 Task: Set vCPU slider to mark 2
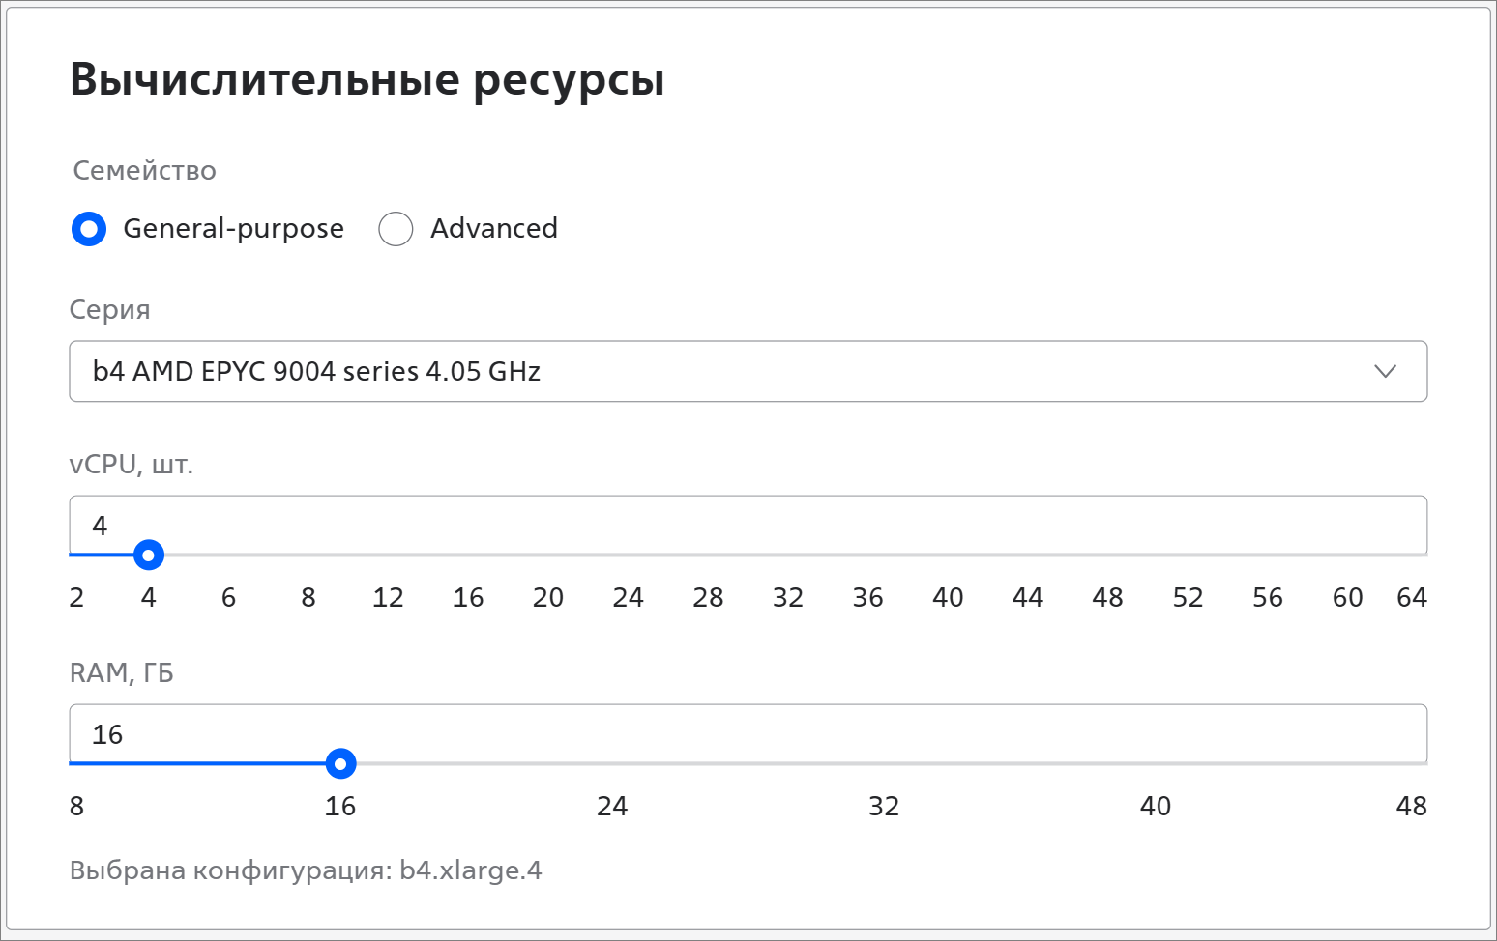pos(77,597)
